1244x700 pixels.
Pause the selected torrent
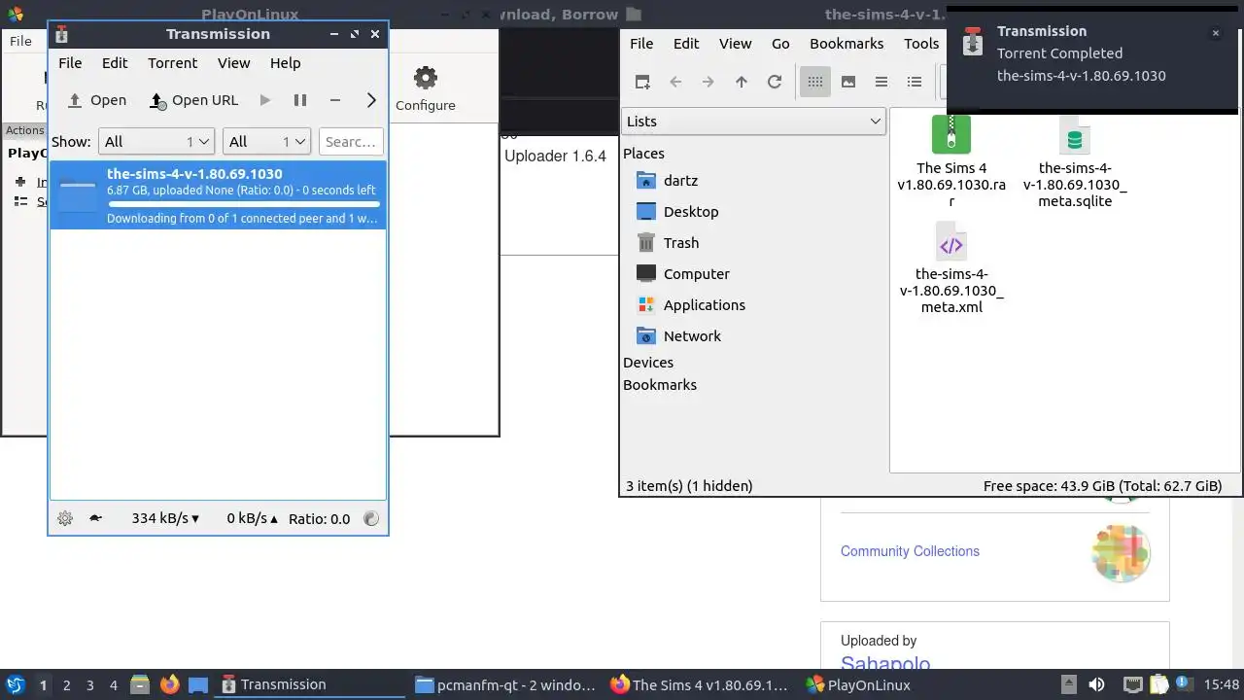pos(300,100)
